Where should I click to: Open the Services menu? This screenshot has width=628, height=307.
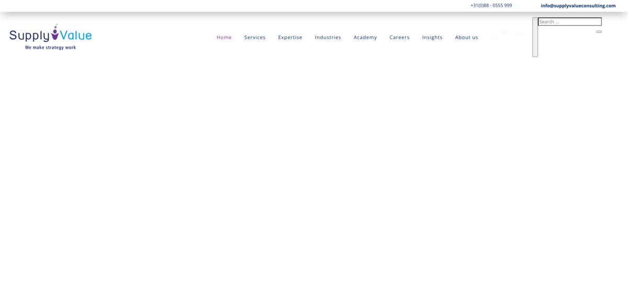click(x=255, y=37)
